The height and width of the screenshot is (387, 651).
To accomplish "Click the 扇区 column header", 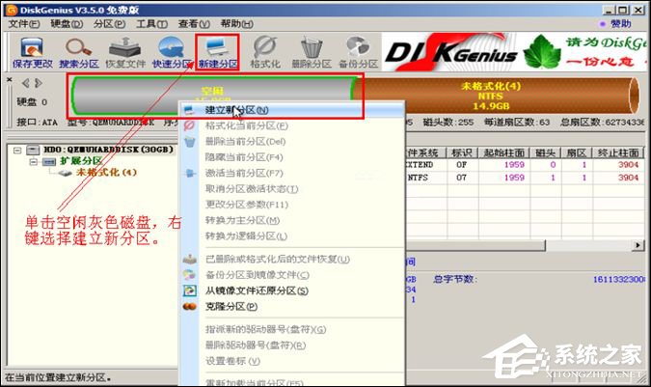I will tap(577, 152).
